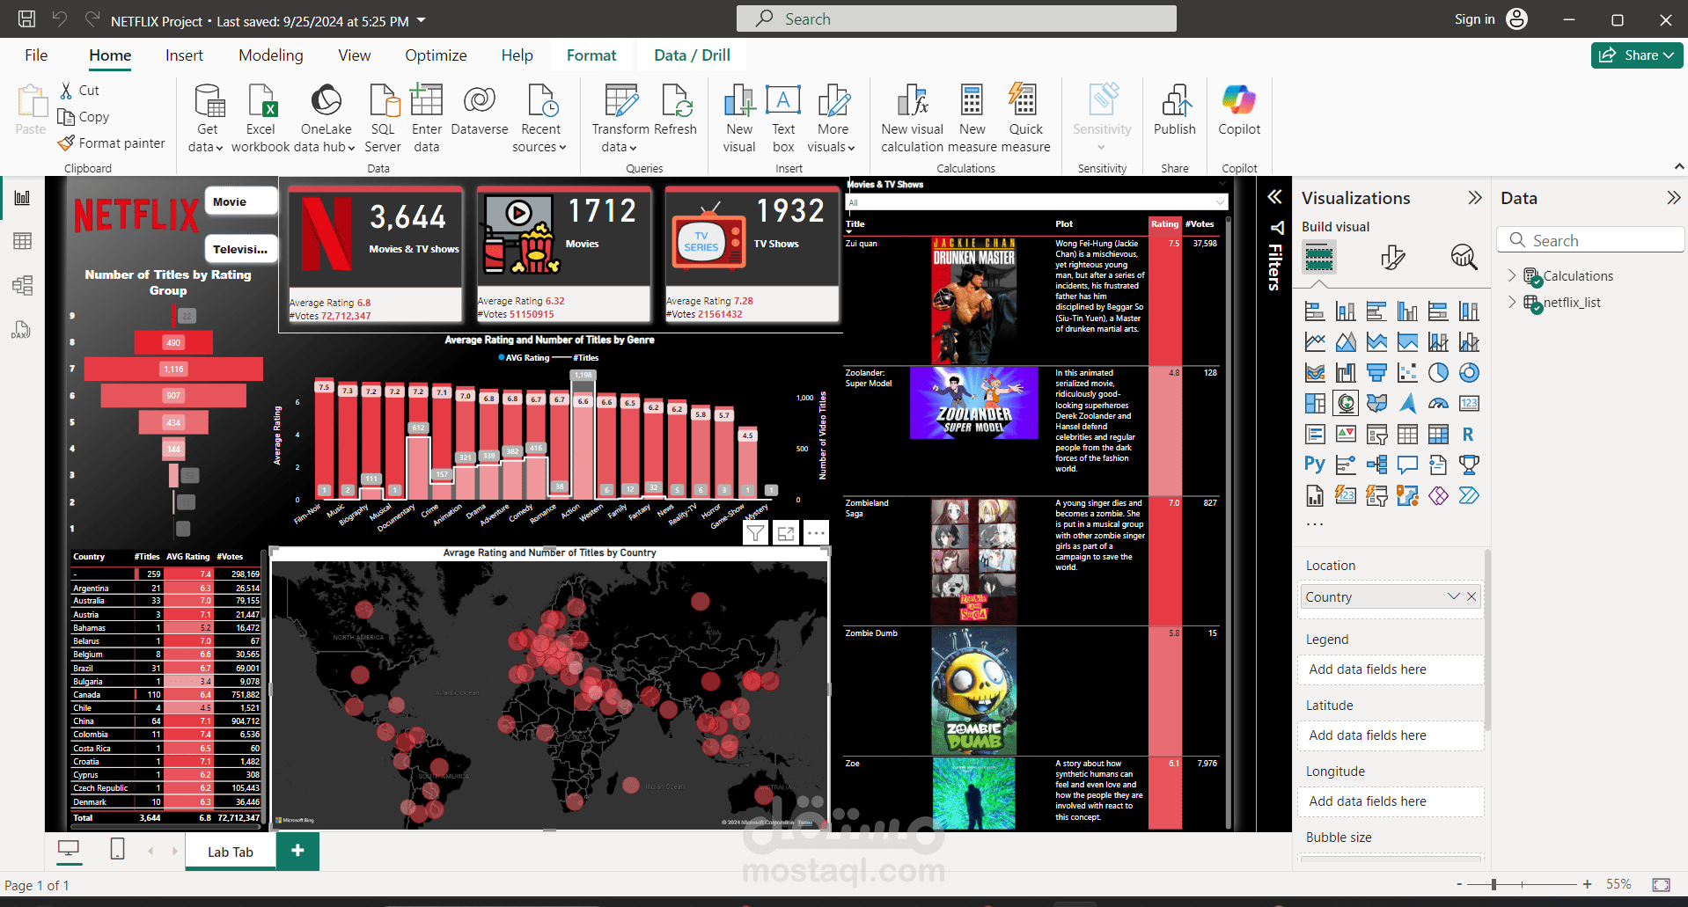Viewport: 1688px width, 907px height.
Task: Open the Optimize ribbon tab
Action: [x=436, y=55]
